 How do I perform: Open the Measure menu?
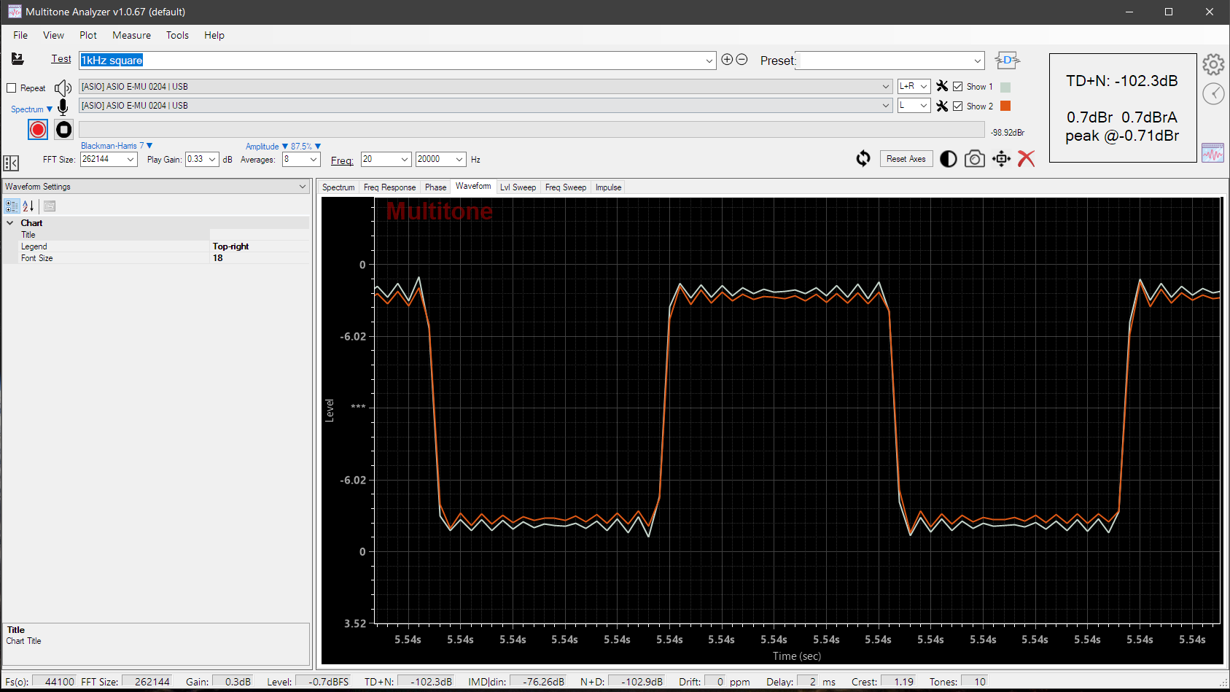pyautogui.click(x=132, y=35)
